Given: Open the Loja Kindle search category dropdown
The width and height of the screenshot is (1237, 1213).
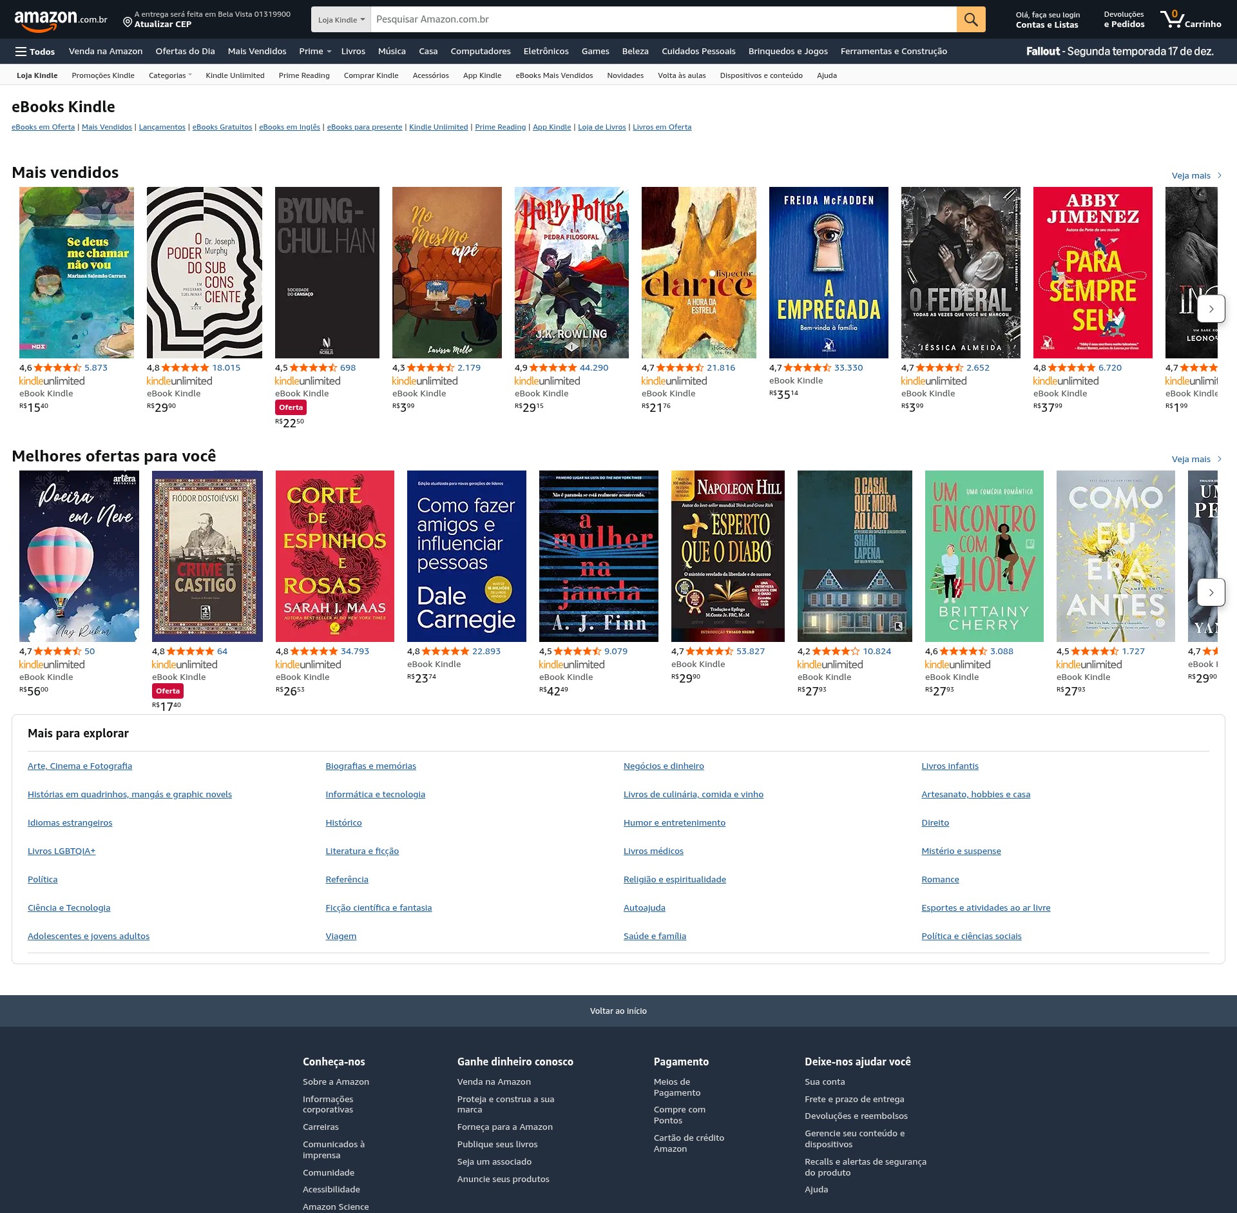Looking at the screenshot, I should tap(341, 19).
